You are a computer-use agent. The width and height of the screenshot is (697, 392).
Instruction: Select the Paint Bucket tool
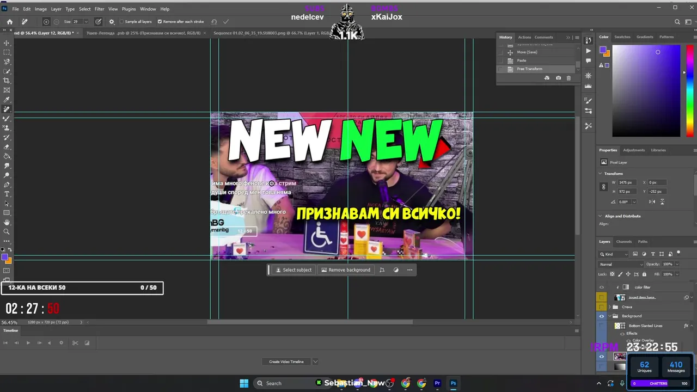click(7, 156)
